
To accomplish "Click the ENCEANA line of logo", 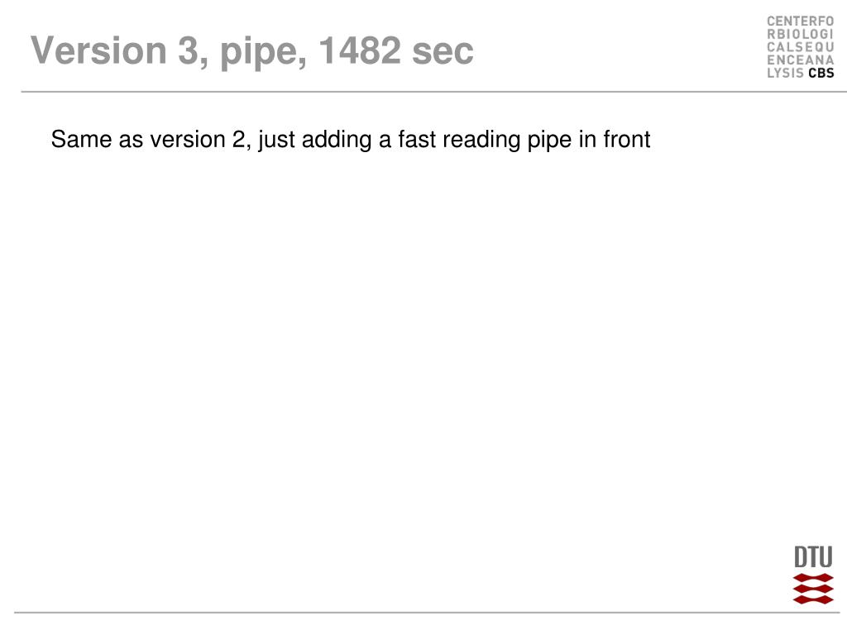I will coord(801,60).
